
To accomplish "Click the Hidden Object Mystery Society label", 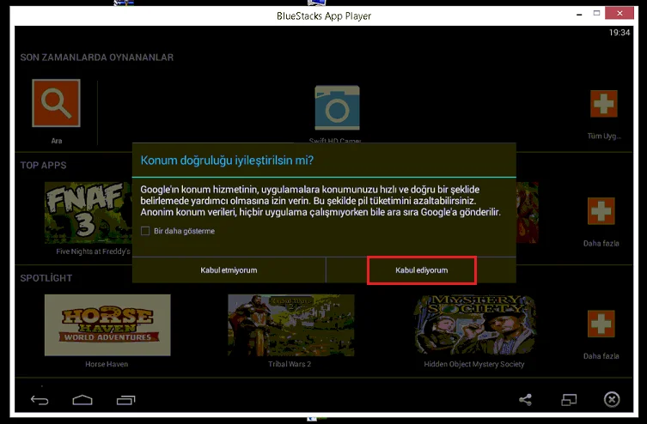I will (474, 364).
